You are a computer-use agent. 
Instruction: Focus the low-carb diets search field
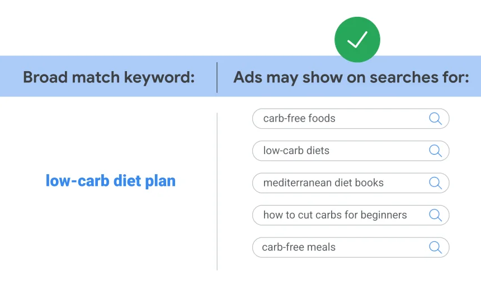click(351, 151)
